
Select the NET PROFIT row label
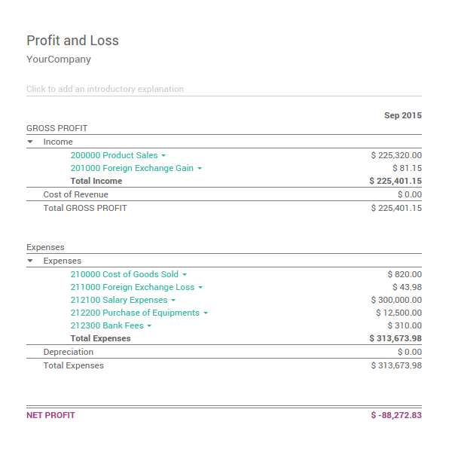[x=50, y=415]
